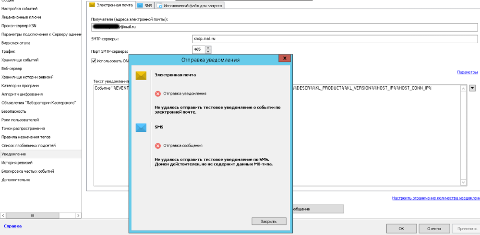Click the SMS tab blue envelope icon

pyautogui.click(x=140, y=5)
